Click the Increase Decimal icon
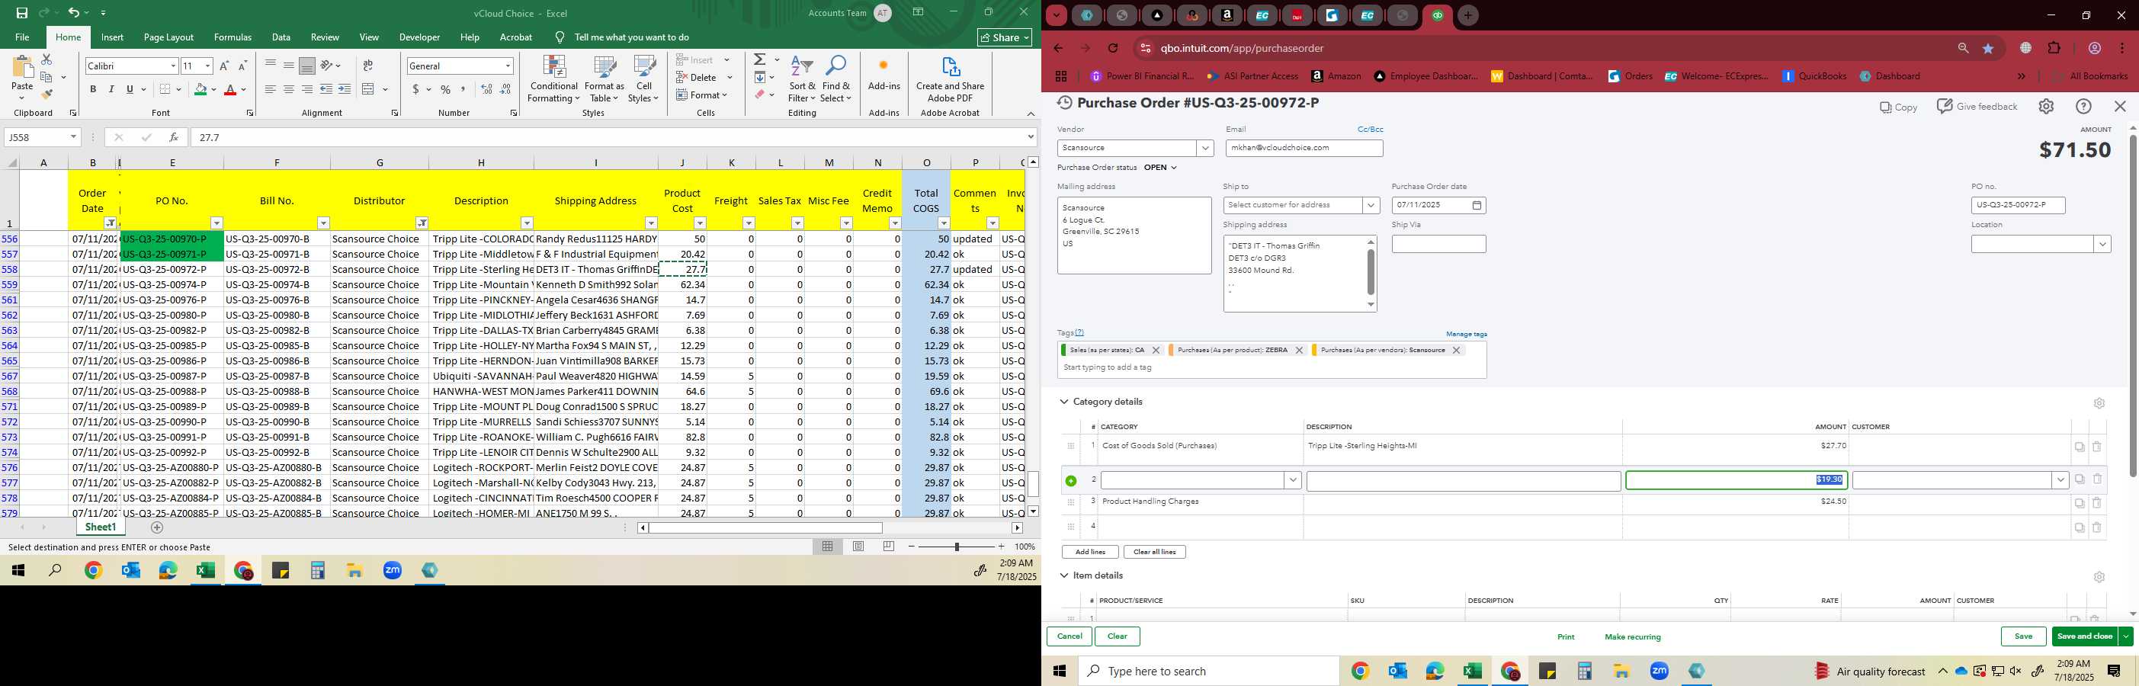This screenshot has width=2139, height=686. 486,90
